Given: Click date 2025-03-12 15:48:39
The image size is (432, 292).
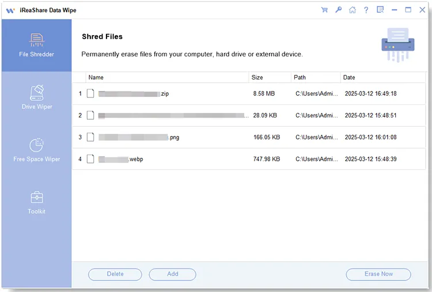Looking at the screenshot, I should (371, 159).
